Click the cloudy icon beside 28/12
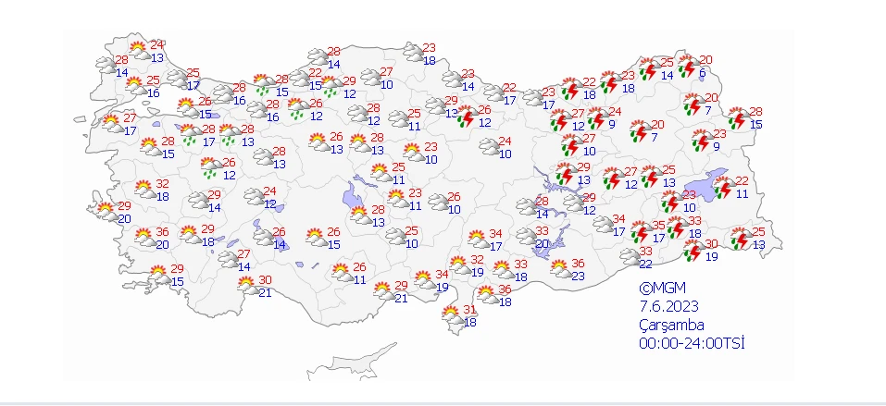This screenshot has height=406, width=886. [357, 114]
